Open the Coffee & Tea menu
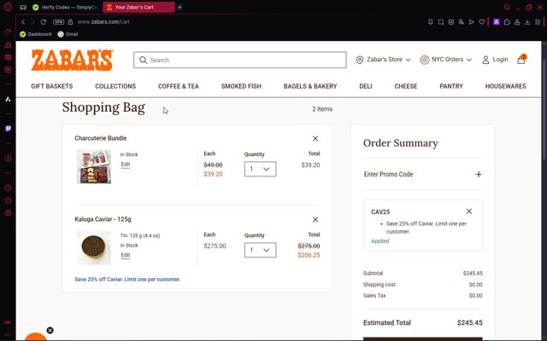Image resolution: width=547 pixels, height=341 pixels. 179,86
